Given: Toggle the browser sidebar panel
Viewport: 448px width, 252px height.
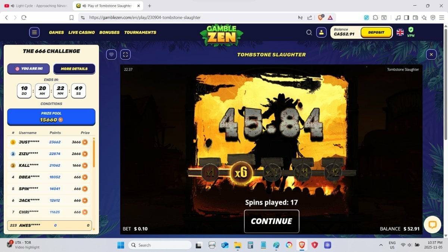Looking at the screenshot, I should (407, 18).
